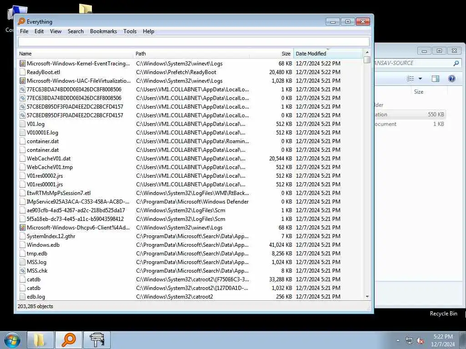
Task: Click icon of Microsoft-Windows-Kernel-EventTracing log file
Action: (x=22, y=63)
